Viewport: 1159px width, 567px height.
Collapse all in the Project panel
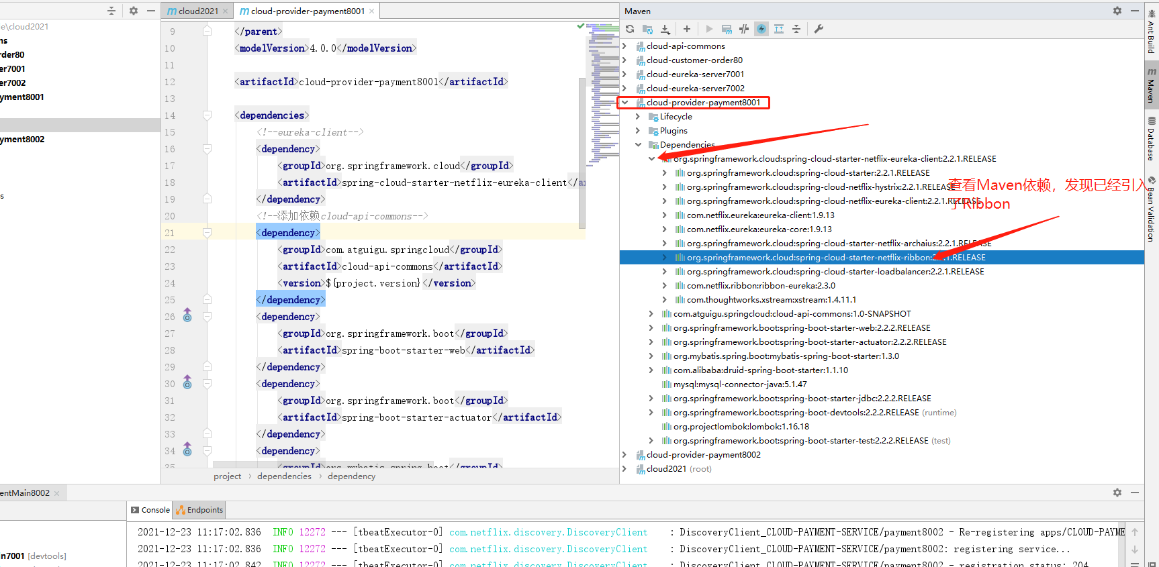[111, 11]
